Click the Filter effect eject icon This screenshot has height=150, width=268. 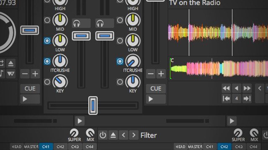tap(113, 135)
